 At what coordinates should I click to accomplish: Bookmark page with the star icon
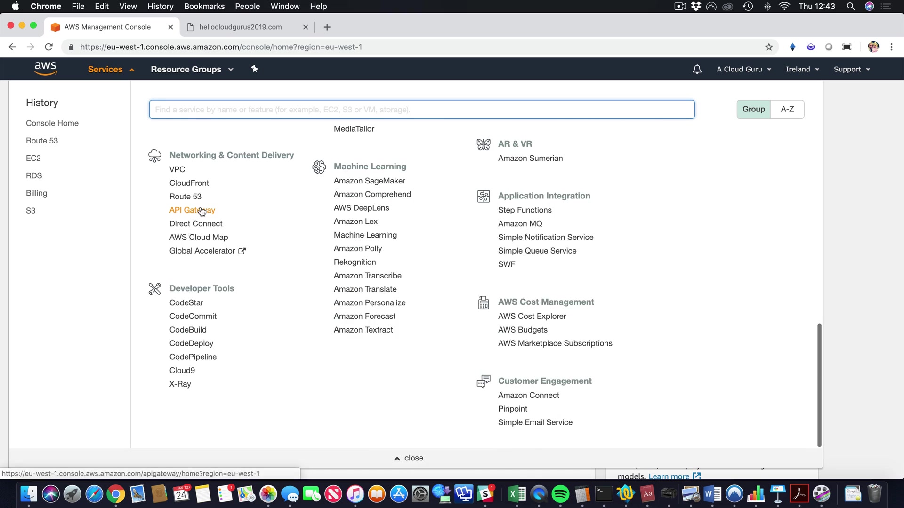click(x=768, y=47)
